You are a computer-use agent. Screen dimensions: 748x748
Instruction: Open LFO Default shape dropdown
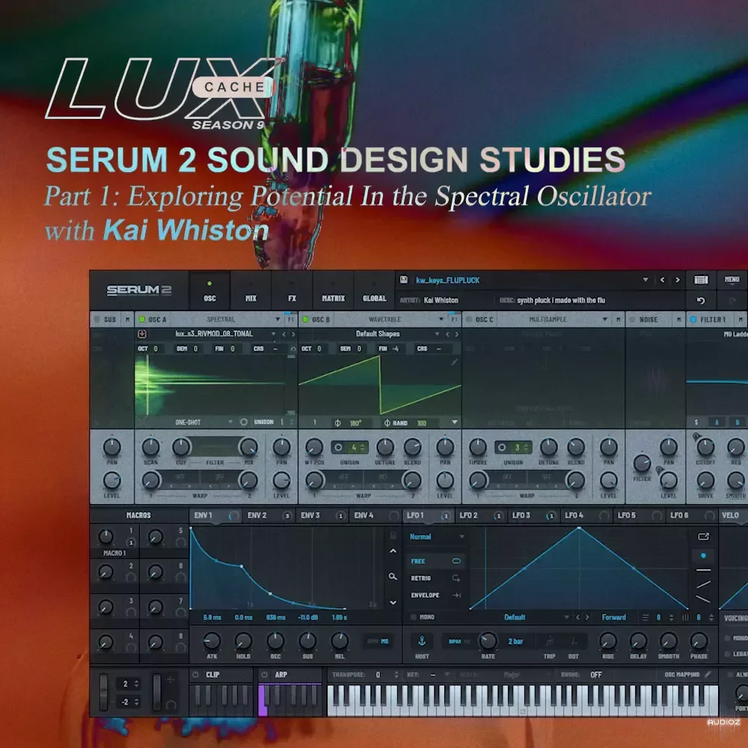[566, 618]
